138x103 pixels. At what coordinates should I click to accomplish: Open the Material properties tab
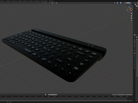click(x=135, y=65)
